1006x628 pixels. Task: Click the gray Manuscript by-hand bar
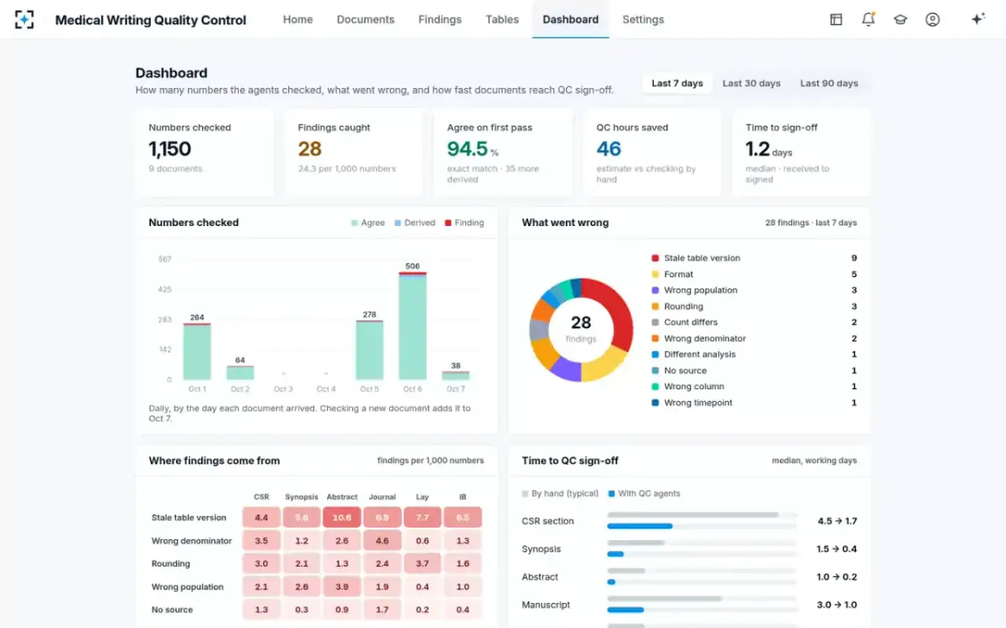coord(665,599)
